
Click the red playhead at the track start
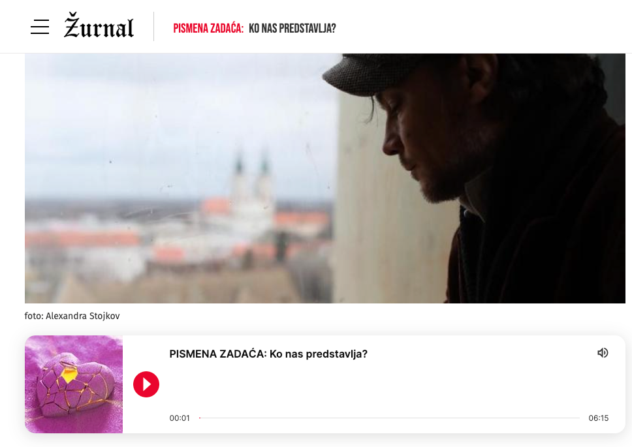tap(200, 418)
